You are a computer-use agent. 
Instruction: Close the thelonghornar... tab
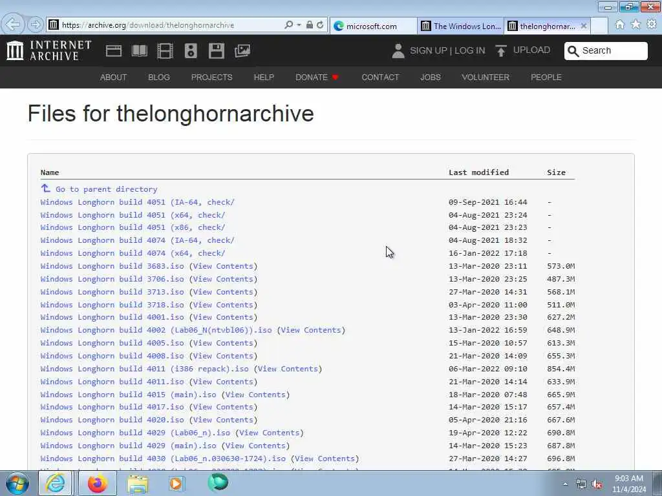tap(584, 26)
